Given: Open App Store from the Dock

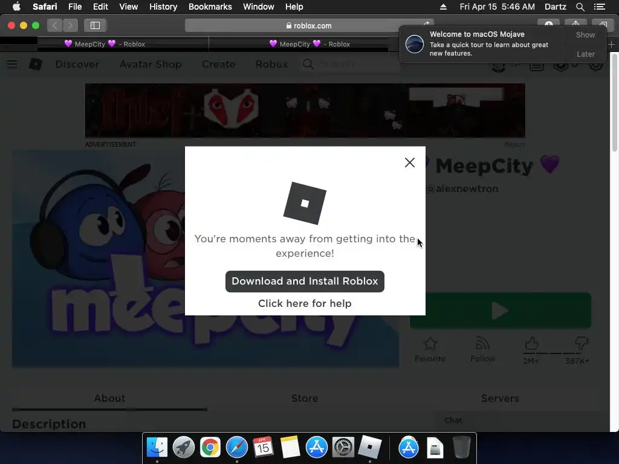Looking at the screenshot, I should tap(317, 448).
